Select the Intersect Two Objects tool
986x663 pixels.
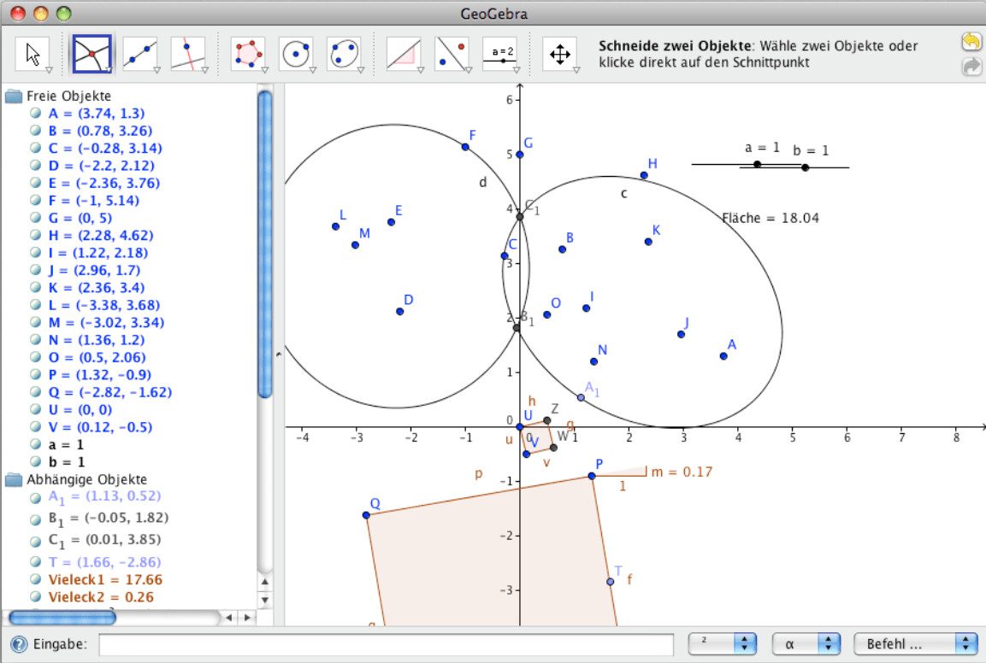tap(91, 52)
